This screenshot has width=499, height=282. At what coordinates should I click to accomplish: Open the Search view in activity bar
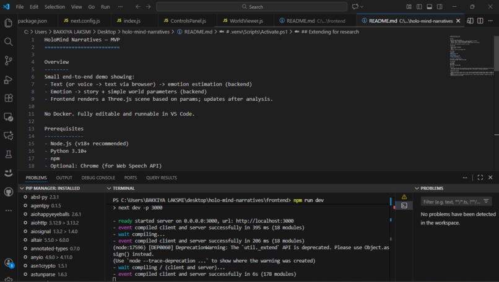(9, 41)
